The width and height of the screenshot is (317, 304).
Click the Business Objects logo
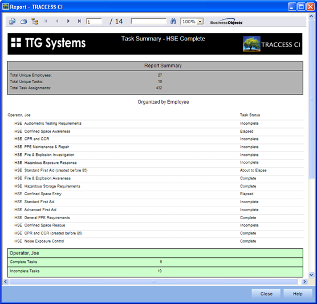226,22
